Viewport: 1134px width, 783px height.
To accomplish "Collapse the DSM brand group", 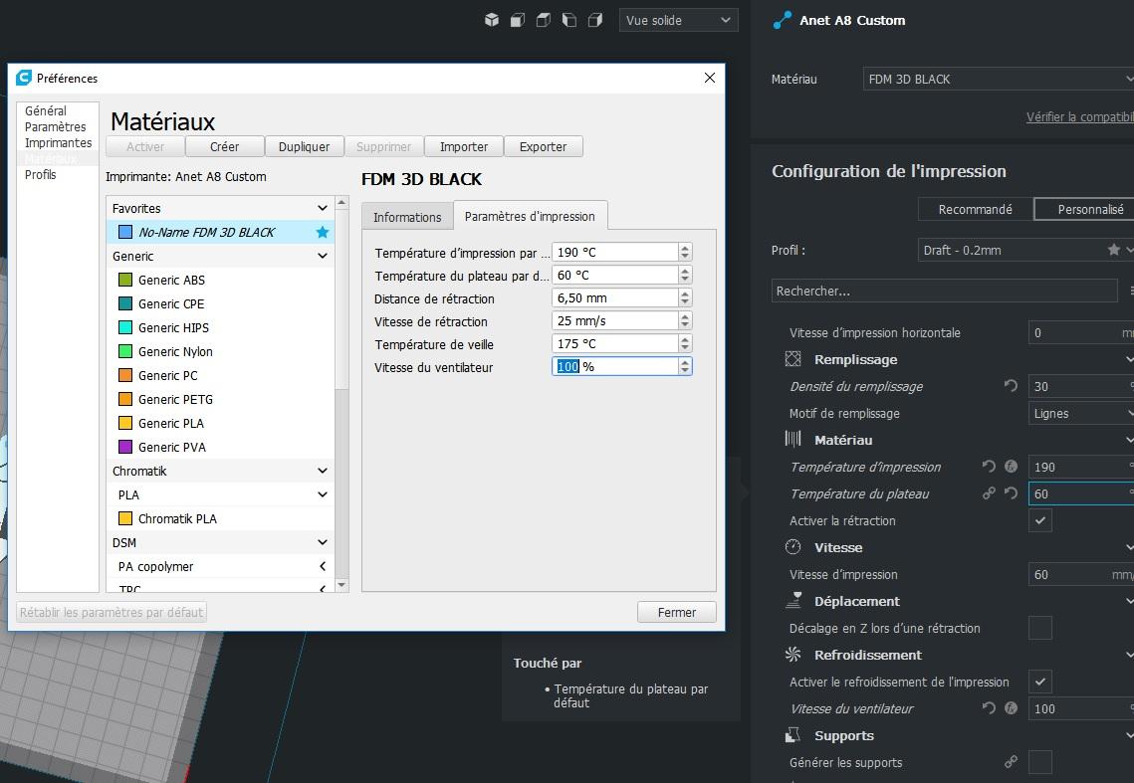I will coord(323,542).
